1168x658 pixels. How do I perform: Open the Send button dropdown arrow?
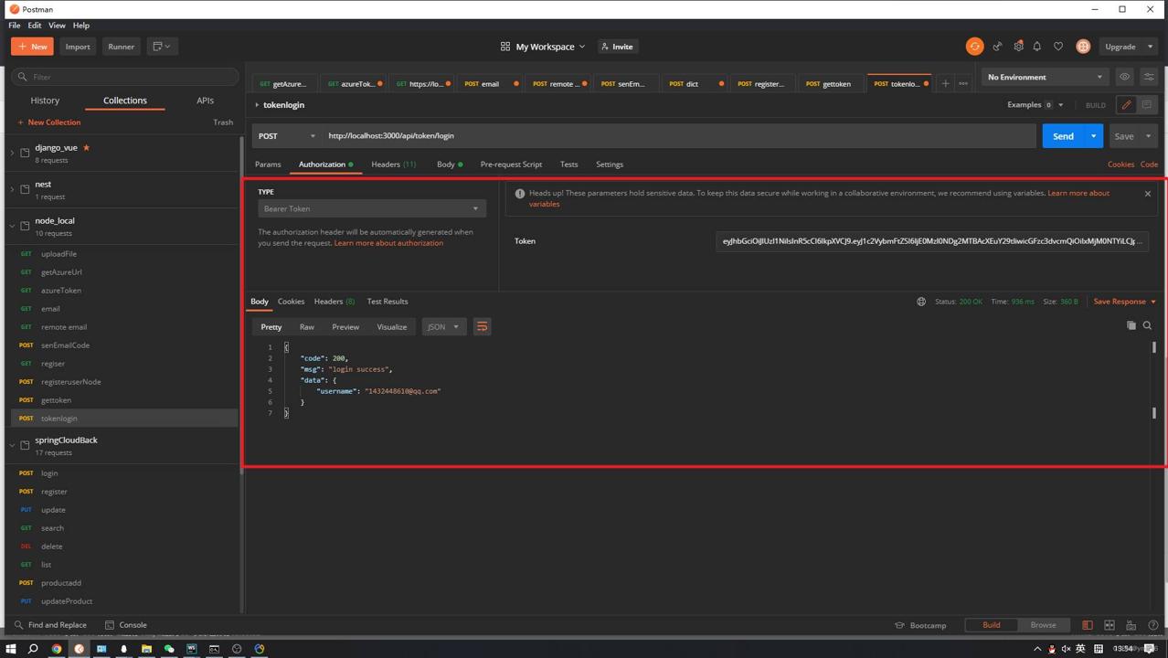(1093, 136)
